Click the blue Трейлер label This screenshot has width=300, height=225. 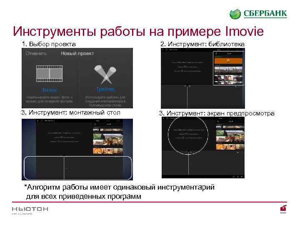tap(106, 89)
